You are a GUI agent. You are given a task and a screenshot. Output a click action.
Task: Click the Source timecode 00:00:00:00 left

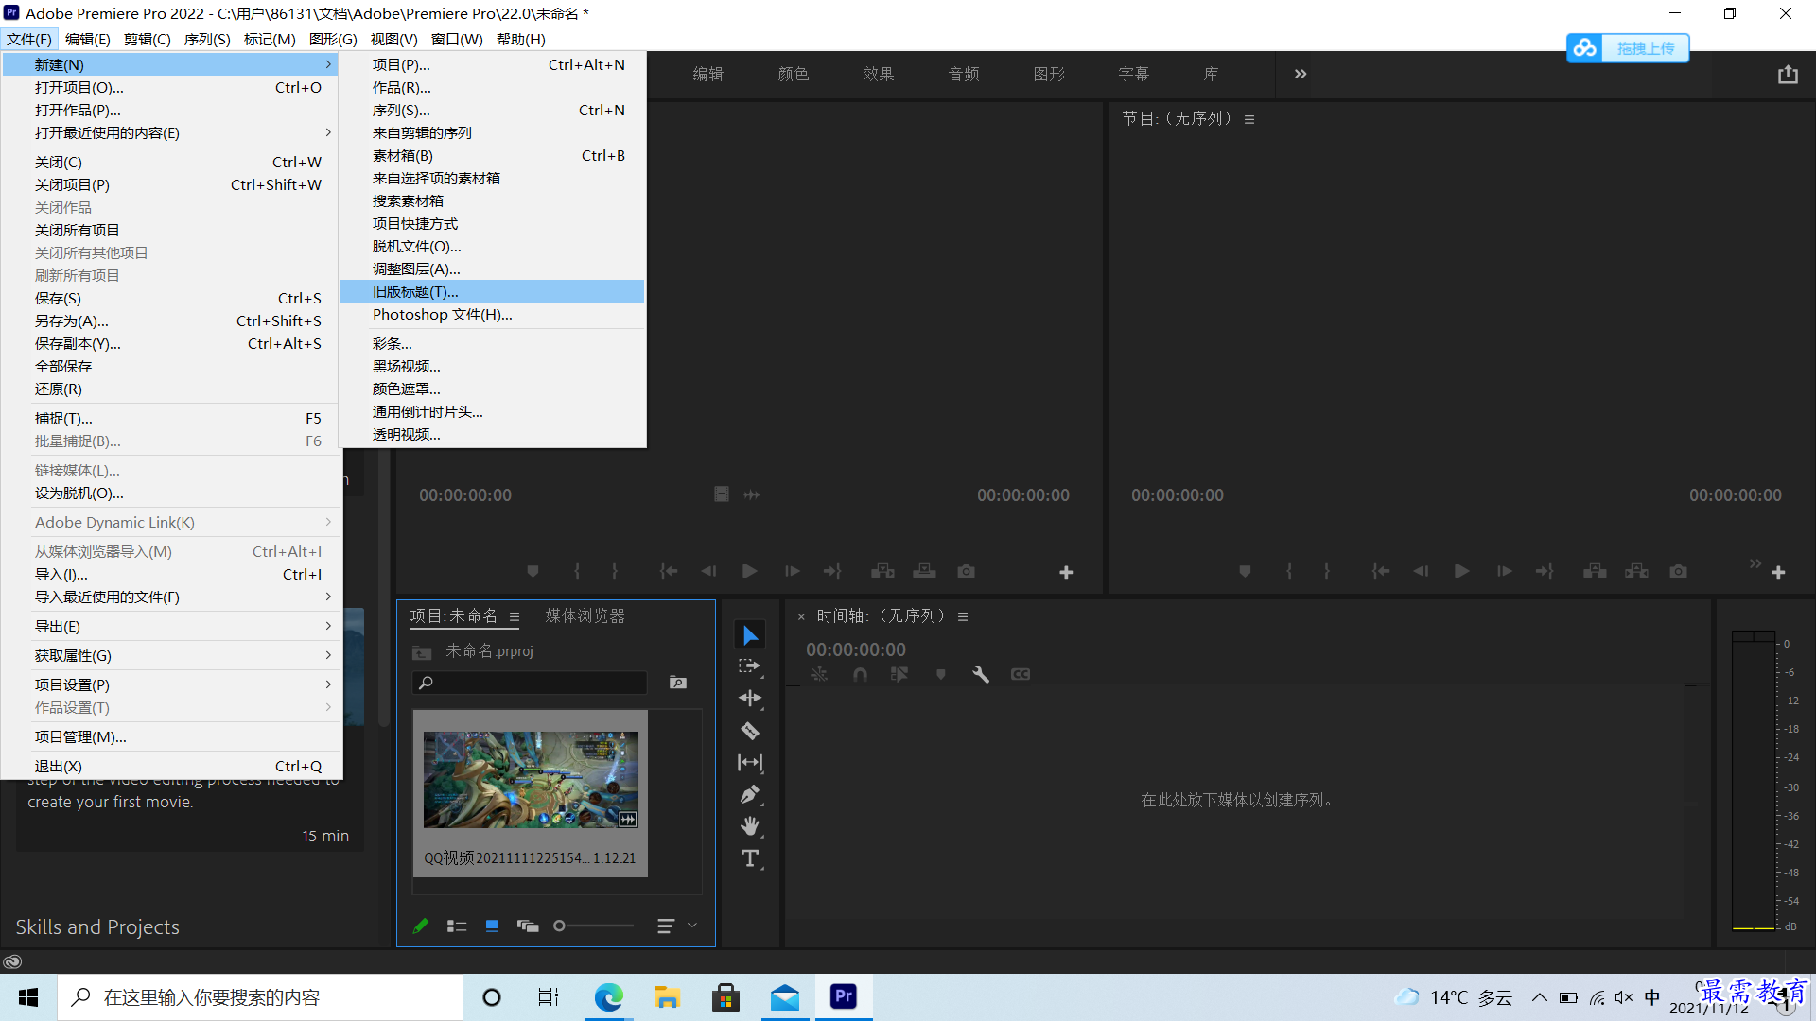pyautogui.click(x=465, y=495)
